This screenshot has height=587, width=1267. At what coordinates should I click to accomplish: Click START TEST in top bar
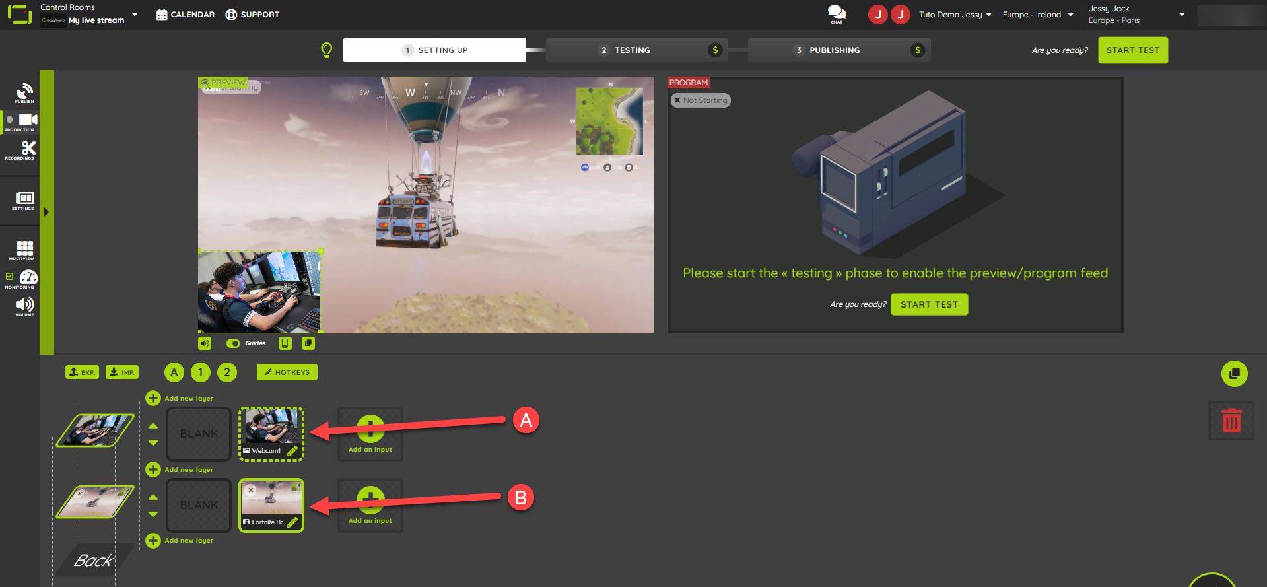(x=1133, y=50)
